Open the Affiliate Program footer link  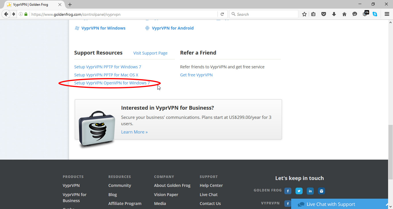click(x=125, y=204)
